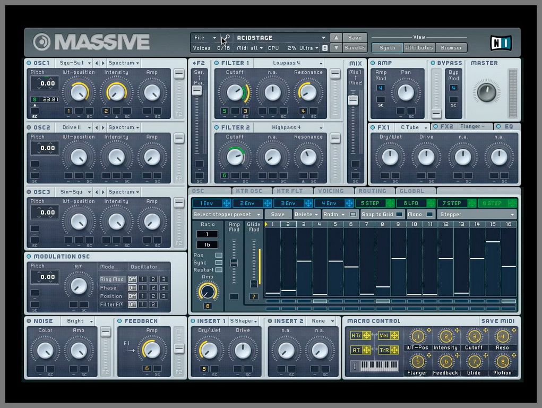The width and height of the screenshot is (542, 408).
Task: Switch to the KTR OSC tab
Action: point(252,191)
